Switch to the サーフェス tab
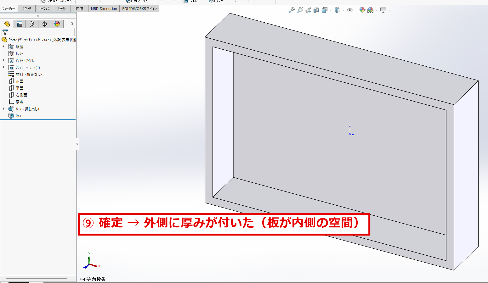The width and height of the screenshot is (488, 283). tap(44, 9)
